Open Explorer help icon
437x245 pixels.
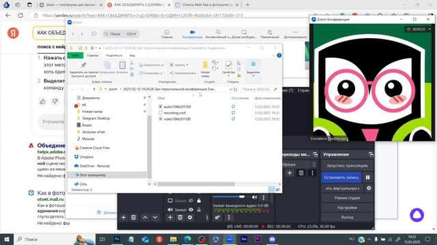click(279, 55)
